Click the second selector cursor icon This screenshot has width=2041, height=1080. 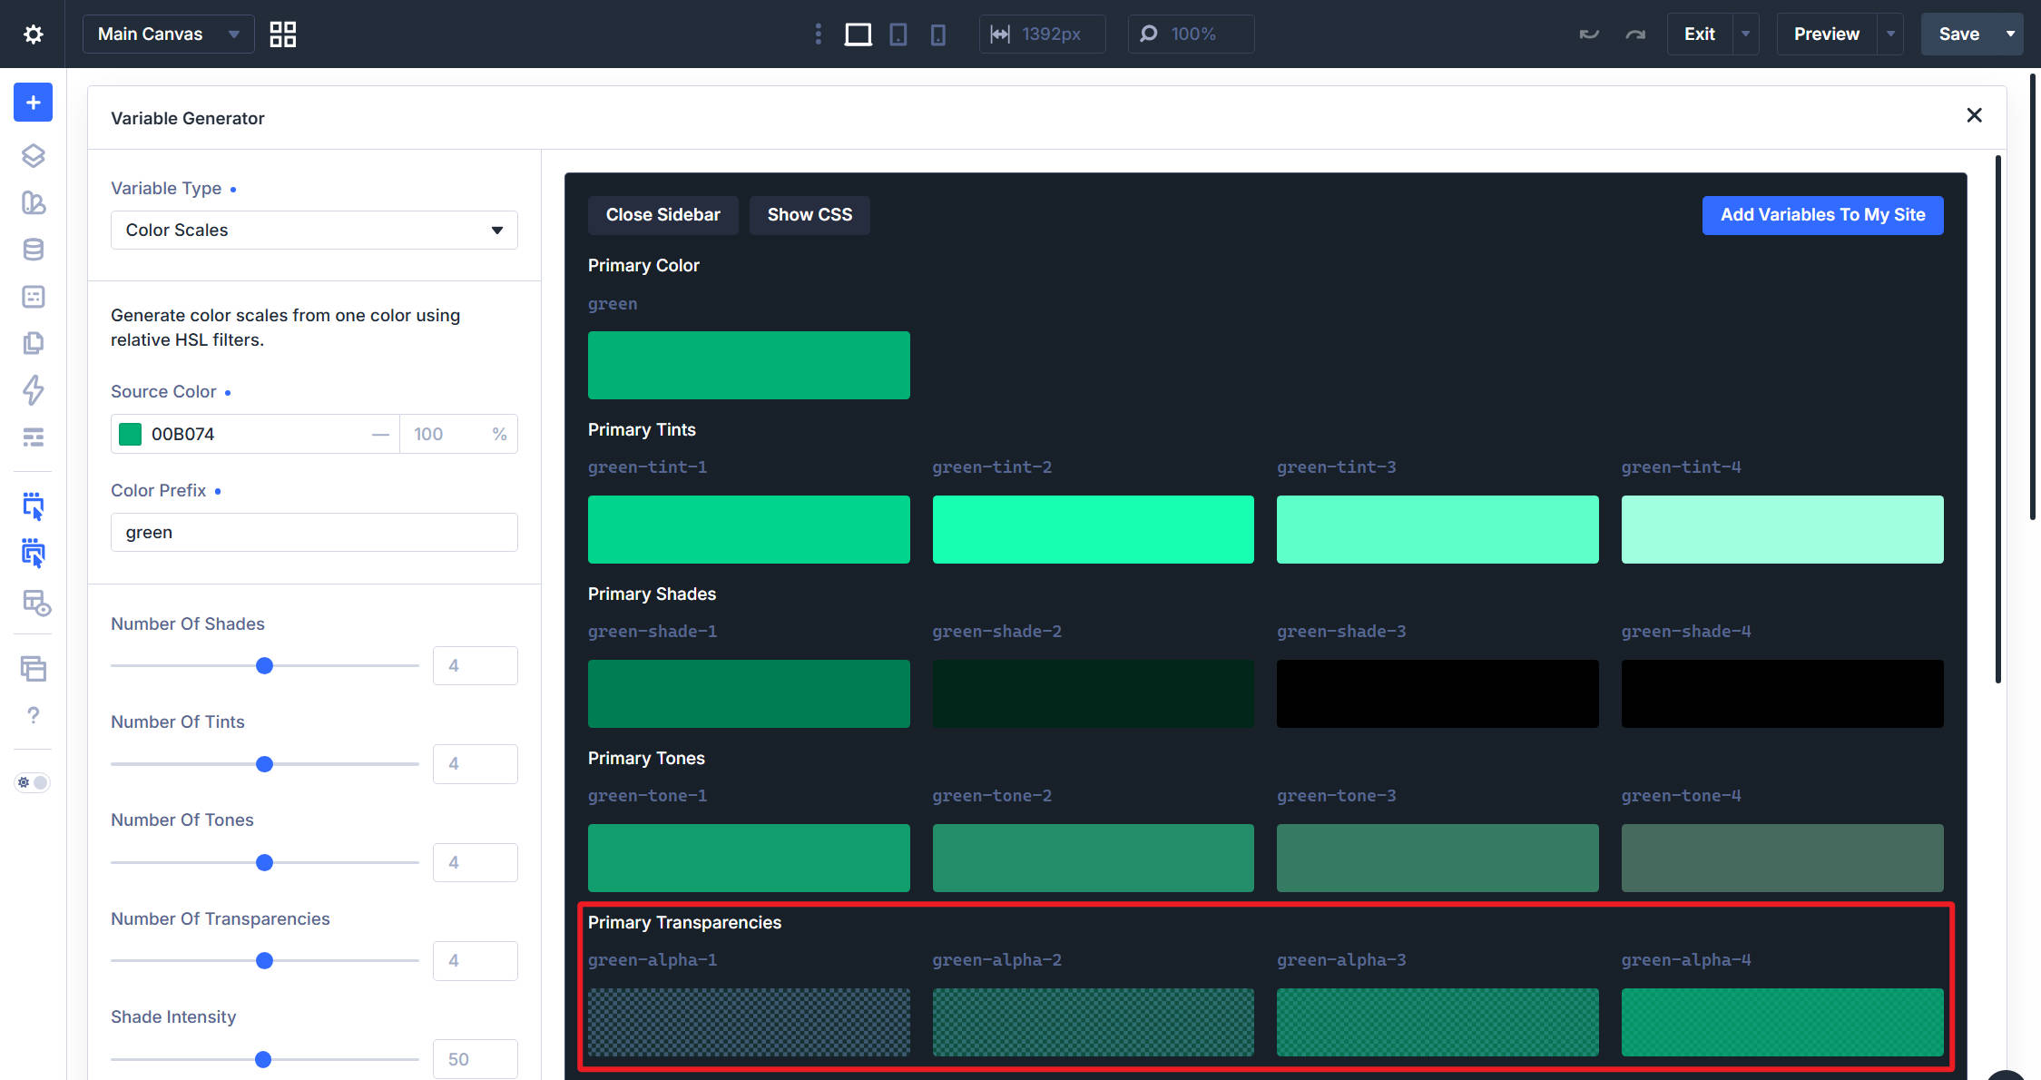coord(33,554)
